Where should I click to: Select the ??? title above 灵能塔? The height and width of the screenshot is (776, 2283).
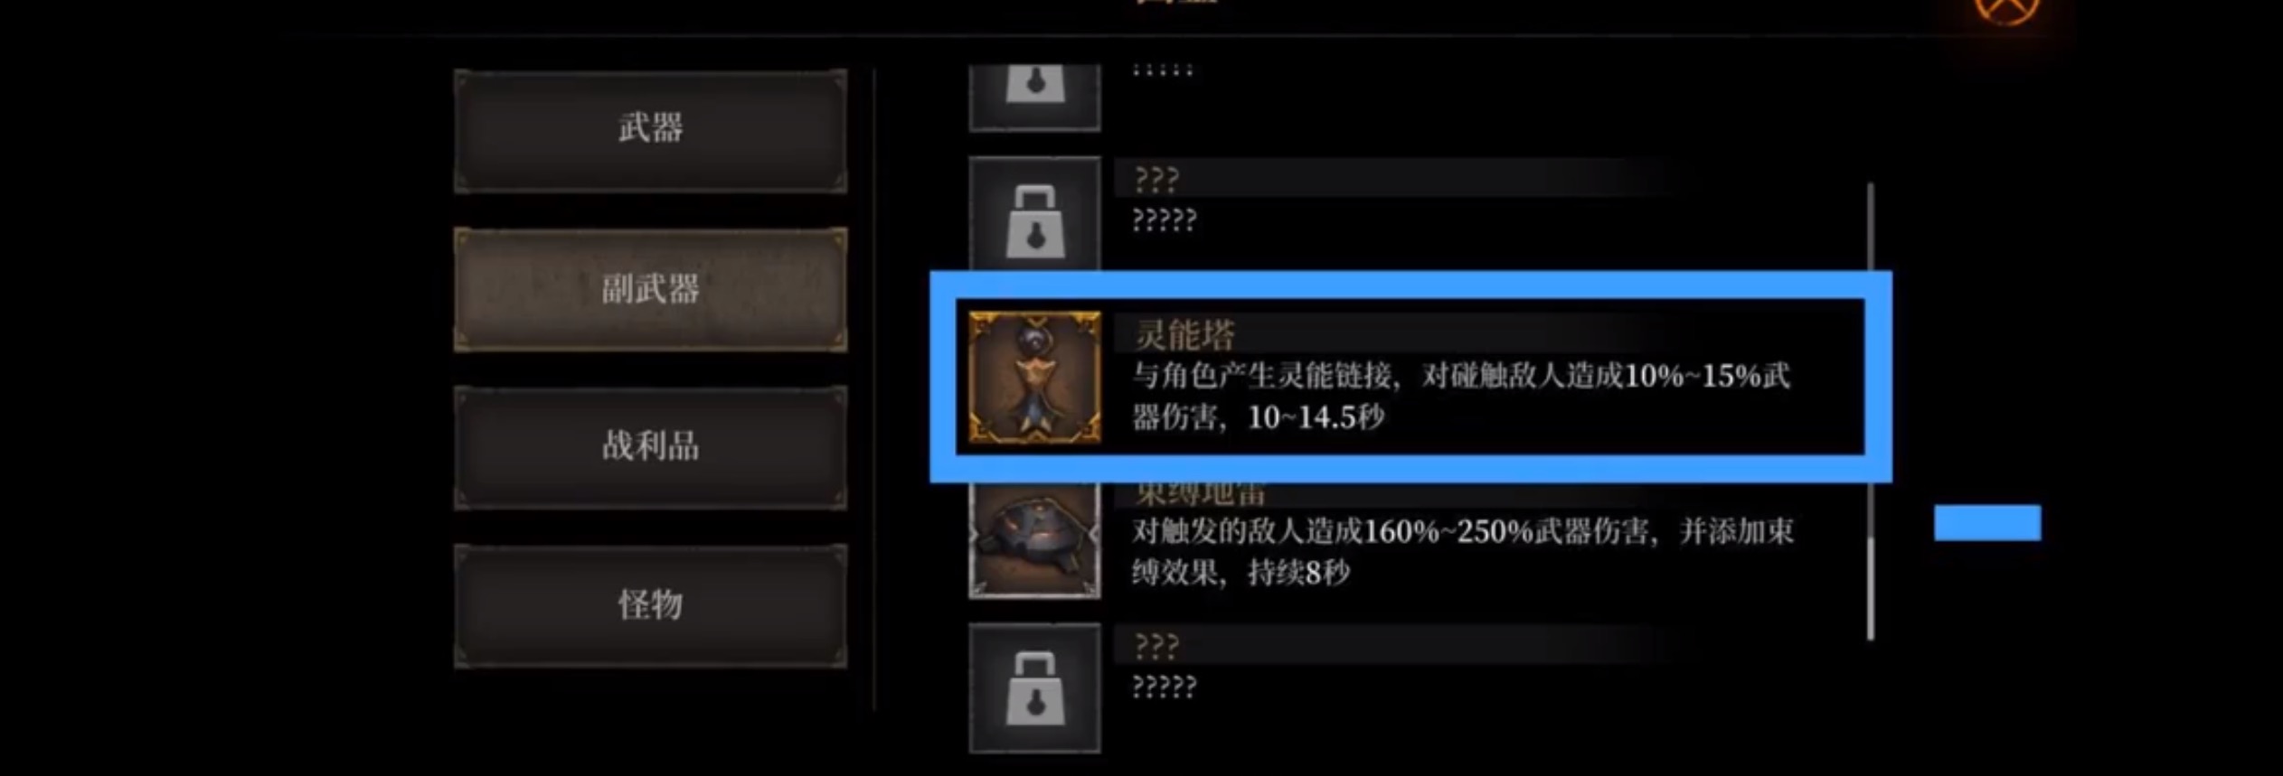pos(1156,179)
